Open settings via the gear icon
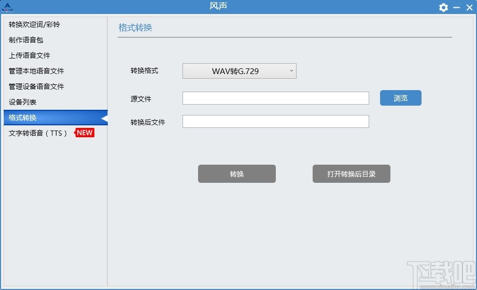Viewport: 477px width, 290px height. pos(443,7)
